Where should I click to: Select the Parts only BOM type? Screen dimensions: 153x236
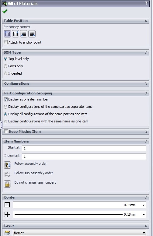pyautogui.click(x=5, y=66)
